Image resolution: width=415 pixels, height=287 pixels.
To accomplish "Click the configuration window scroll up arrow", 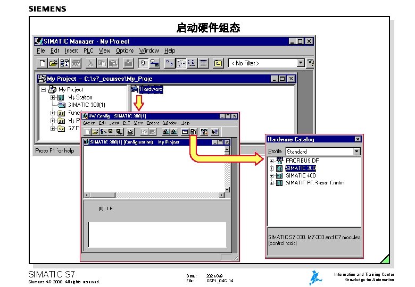I will point(227,149).
